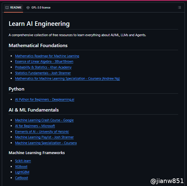Open AI for Beginners – Microsoft link

(x=35, y=126)
